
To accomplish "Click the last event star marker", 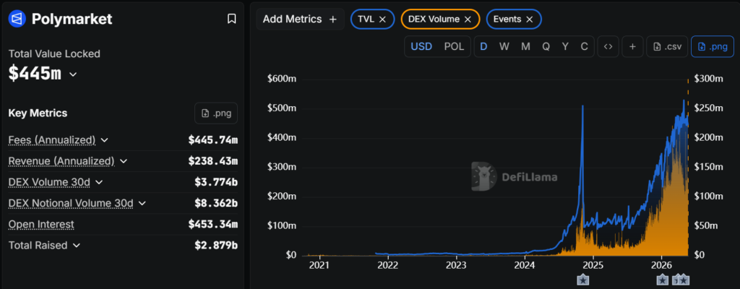I will [684, 280].
